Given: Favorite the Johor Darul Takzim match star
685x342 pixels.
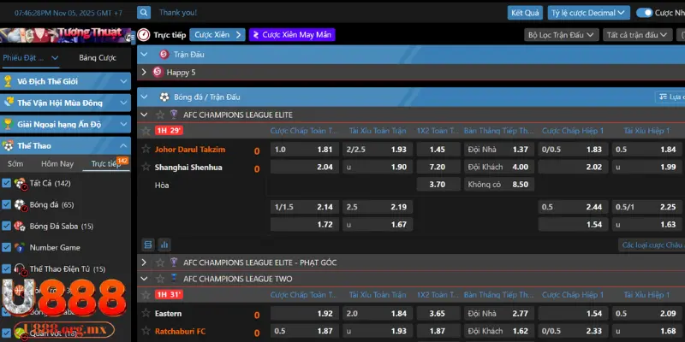Looking at the screenshot, I should pyautogui.click(x=146, y=149).
